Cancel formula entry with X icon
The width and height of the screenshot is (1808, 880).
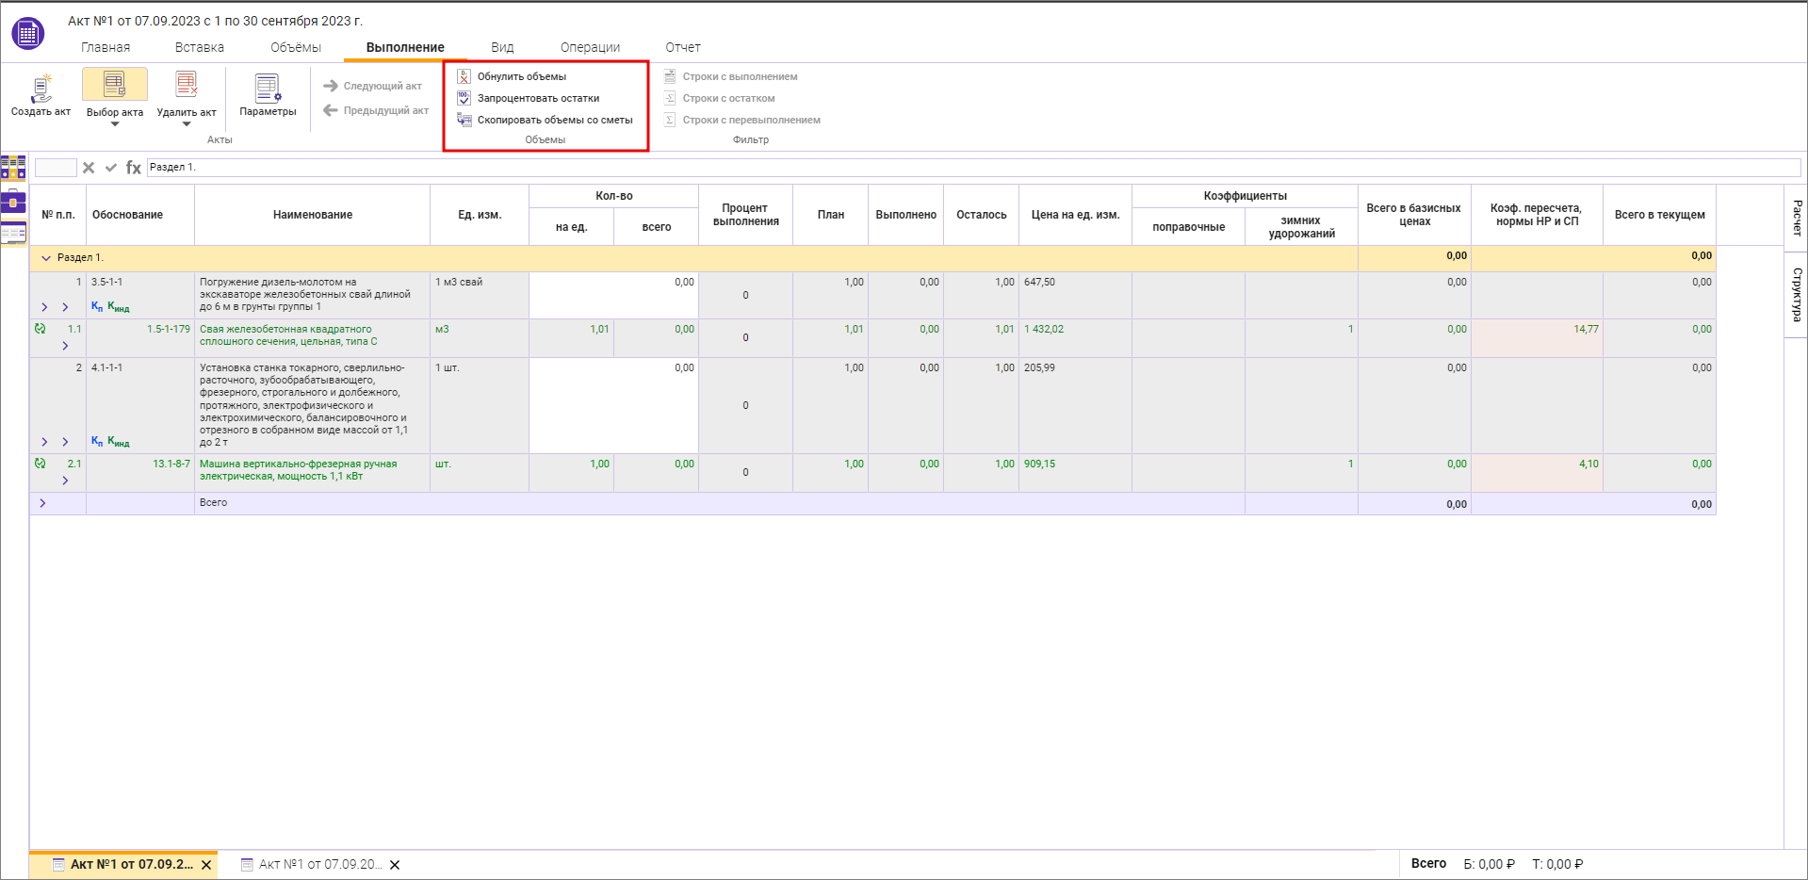click(x=89, y=168)
